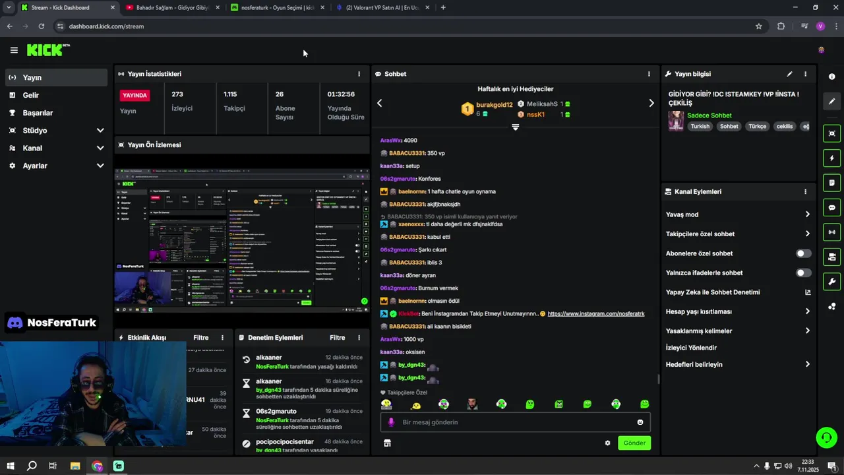The width and height of the screenshot is (844, 475).
Task: Open Kanal Eylemleri three-dot options
Action: click(x=805, y=192)
